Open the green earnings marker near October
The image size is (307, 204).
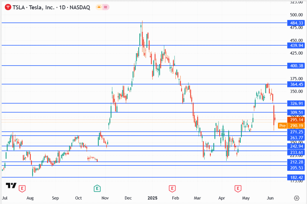coord(97,188)
